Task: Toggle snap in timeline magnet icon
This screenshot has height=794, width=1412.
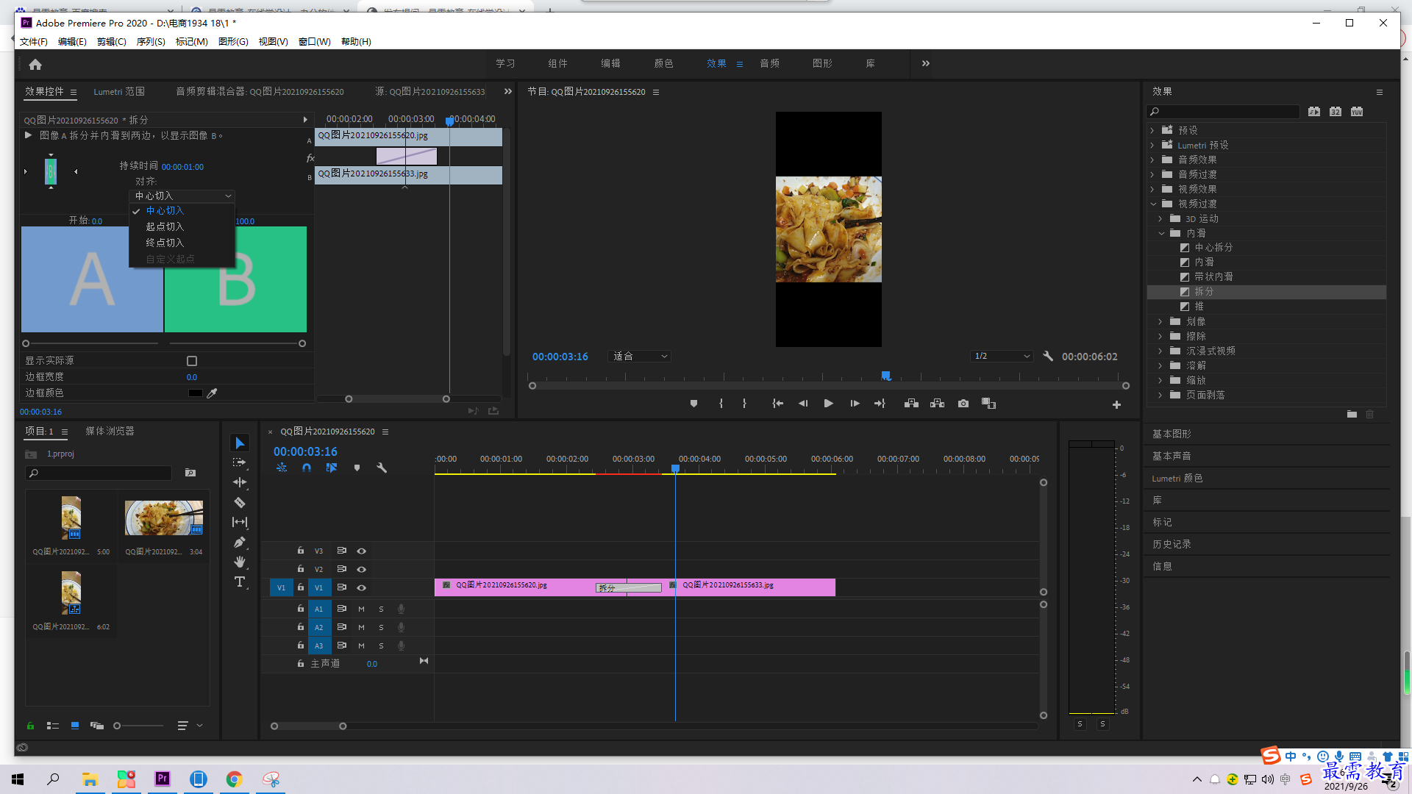Action: [x=307, y=468]
